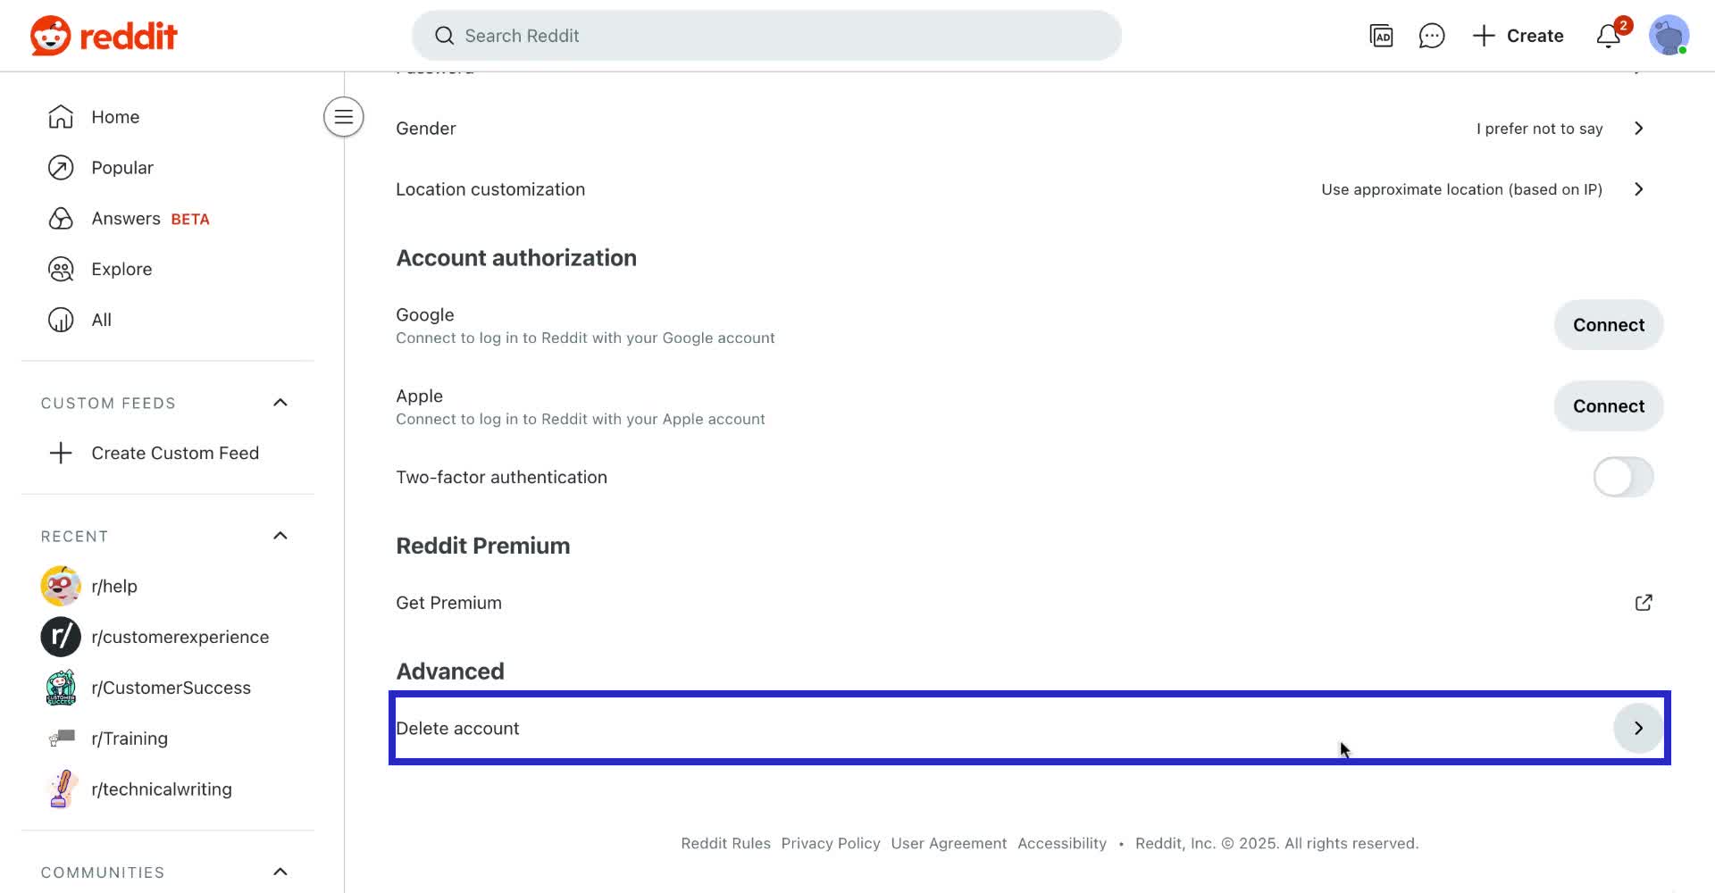The height and width of the screenshot is (893, 1715).
Task: Collapse the Communities section
Action: 280,872
